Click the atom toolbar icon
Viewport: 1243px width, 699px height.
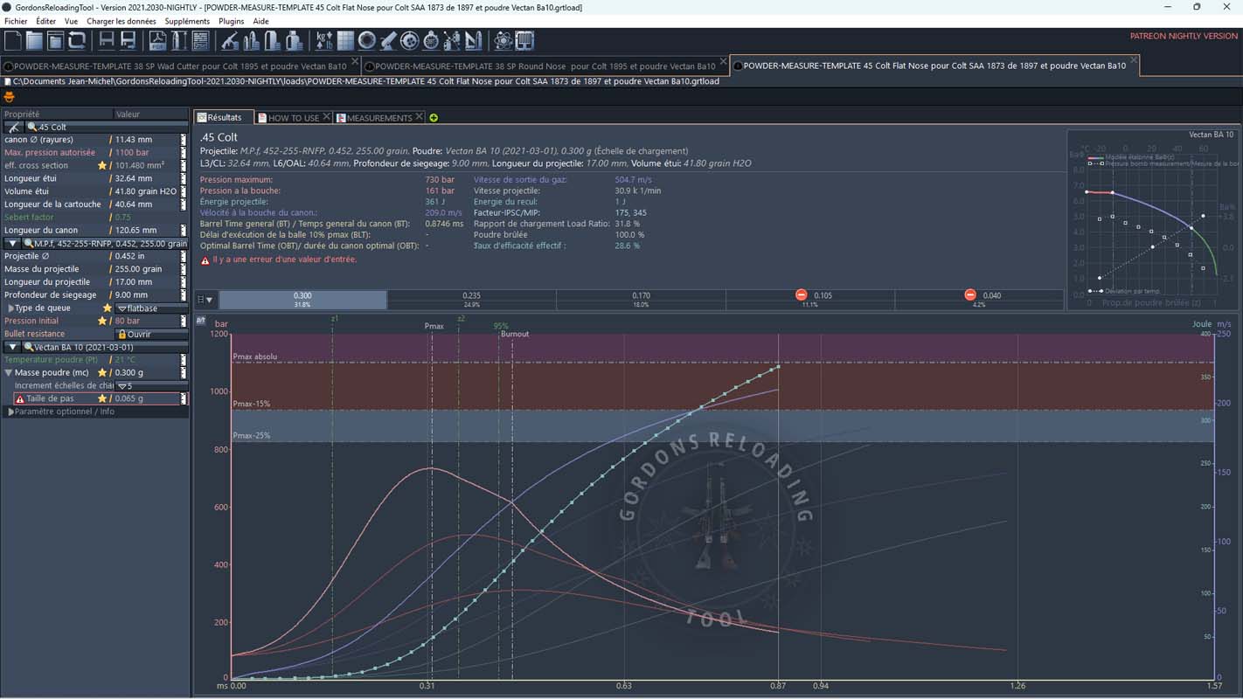503,40
